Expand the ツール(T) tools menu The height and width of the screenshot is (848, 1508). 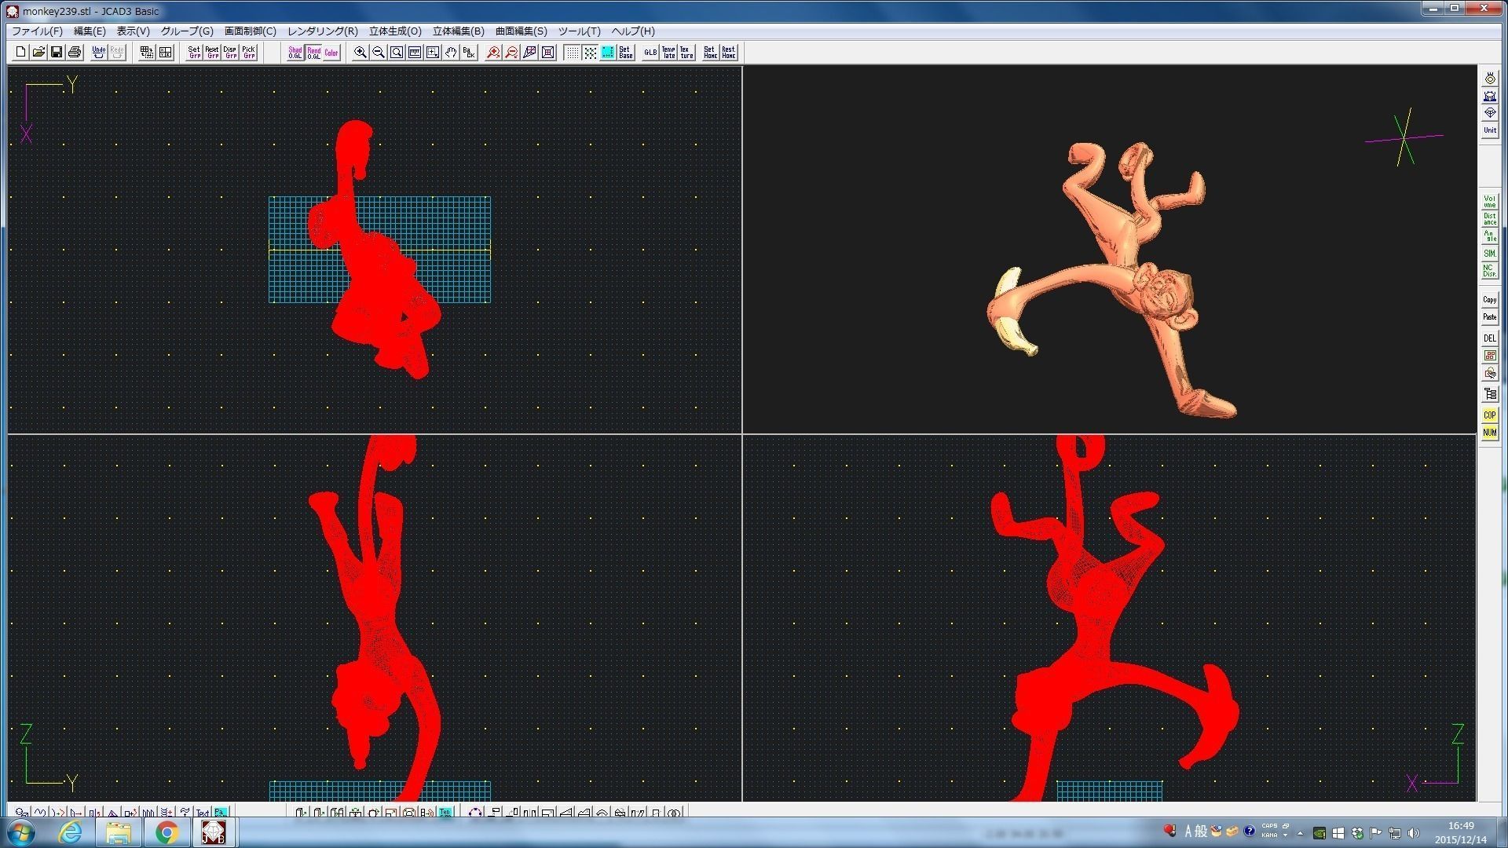(x=579, y=31)
